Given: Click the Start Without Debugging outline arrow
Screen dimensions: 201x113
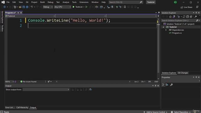Looking at the screenshot, I should [86, 7].
